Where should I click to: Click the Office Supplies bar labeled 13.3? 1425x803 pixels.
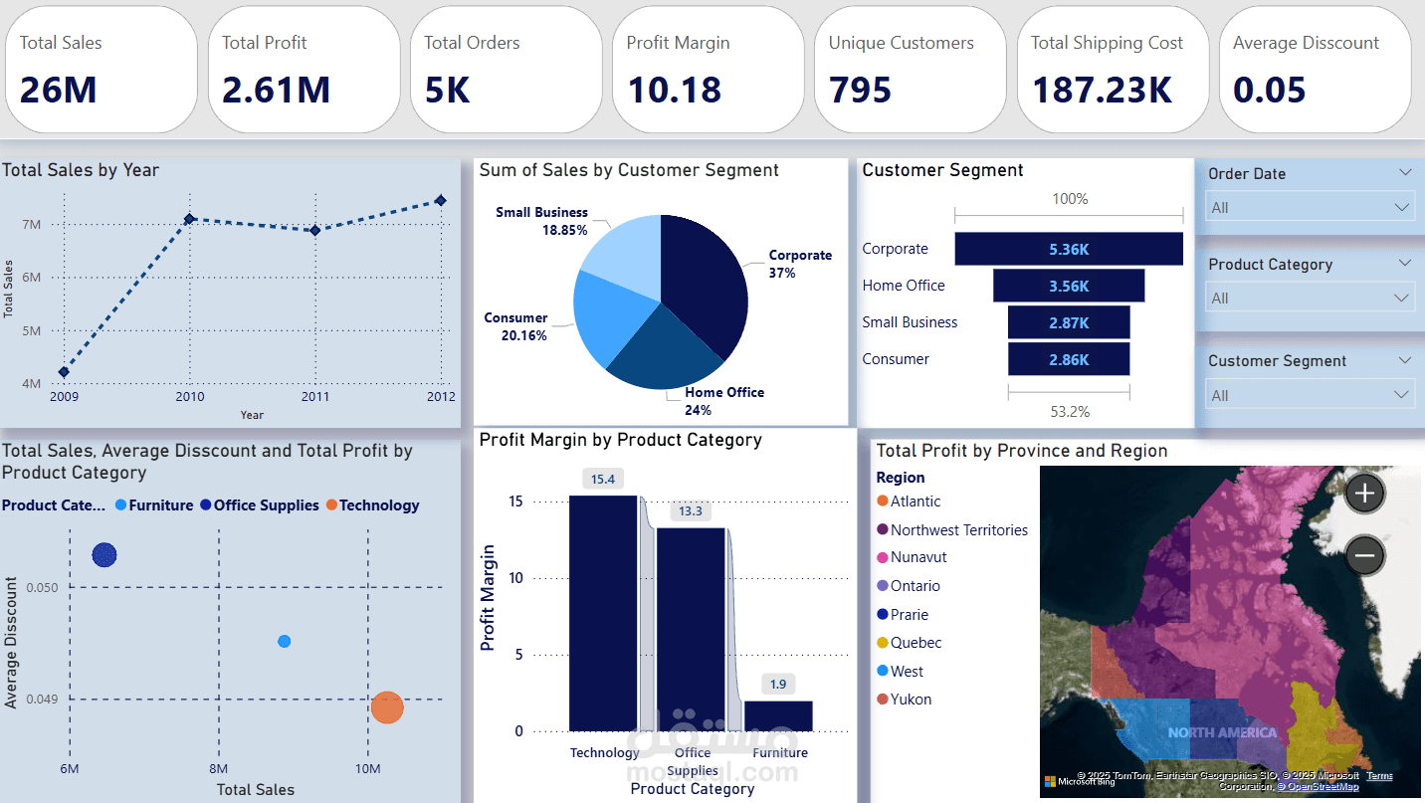click(x=691, y=630)
